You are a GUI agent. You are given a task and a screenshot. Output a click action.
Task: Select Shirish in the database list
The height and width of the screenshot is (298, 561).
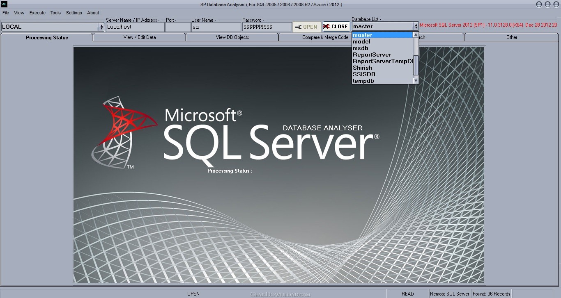[x=382, y=68]
